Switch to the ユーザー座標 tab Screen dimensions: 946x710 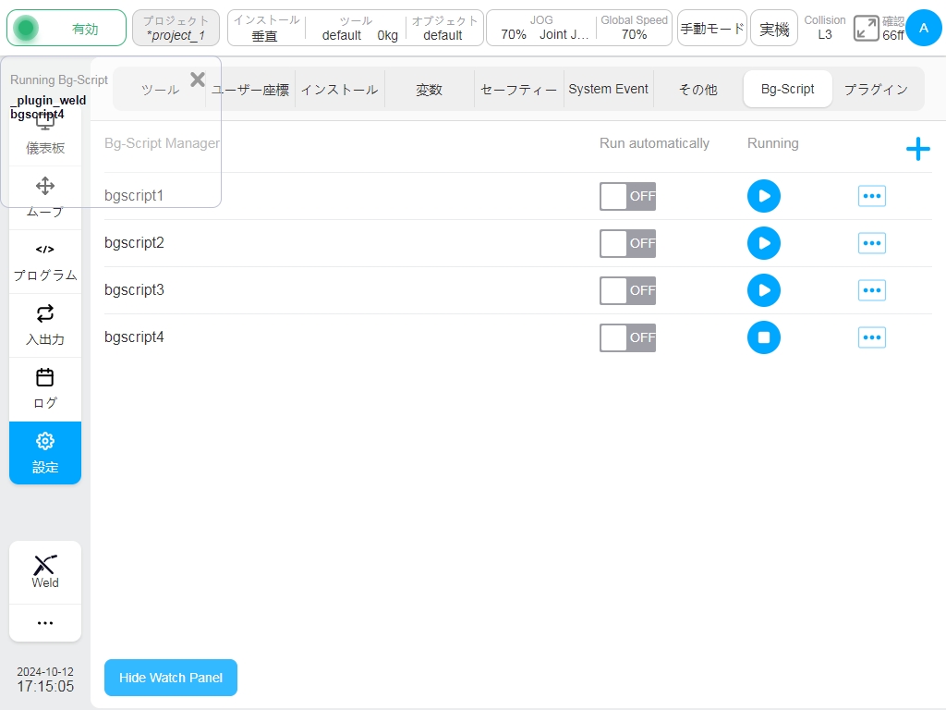(x=250, y=90)
